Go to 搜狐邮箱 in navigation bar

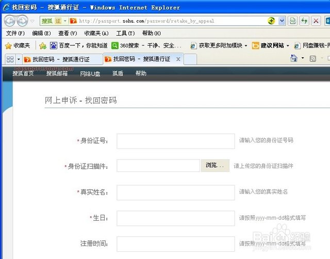(57, 73)
